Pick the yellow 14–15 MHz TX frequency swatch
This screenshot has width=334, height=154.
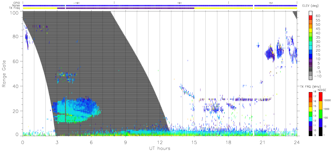click(x=311, y=109)
